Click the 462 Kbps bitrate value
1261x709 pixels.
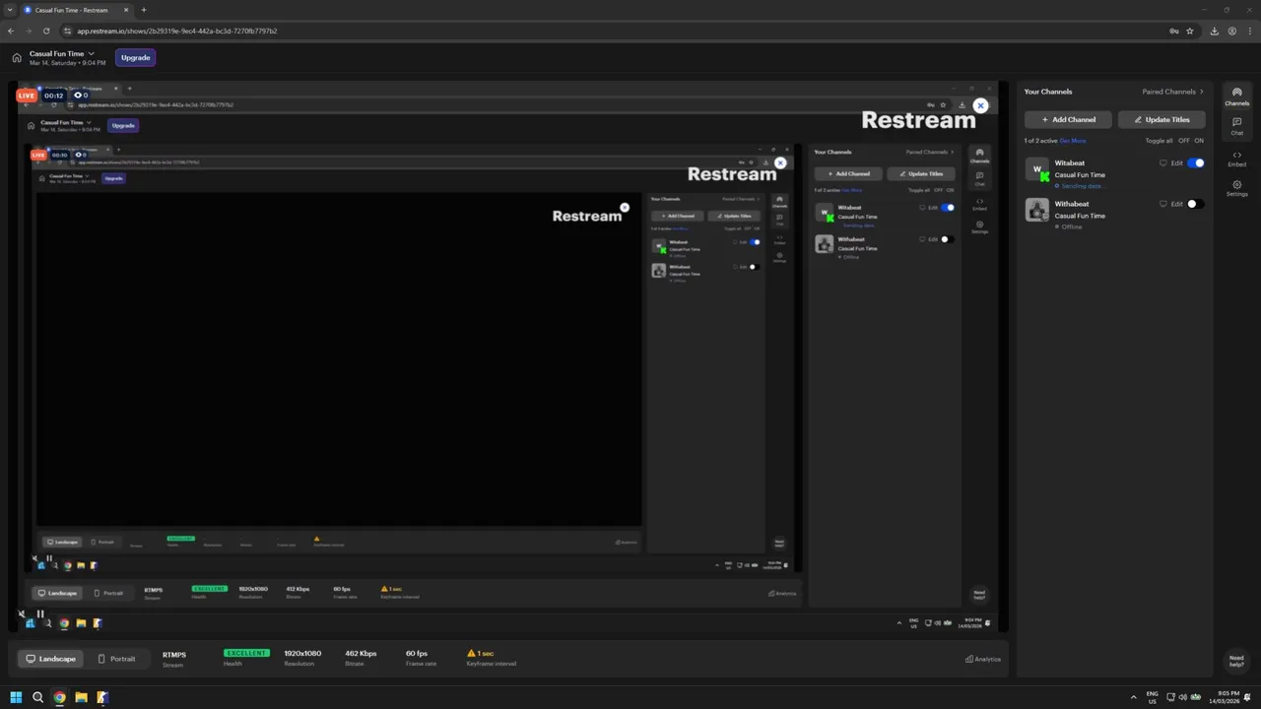point(361,654)
